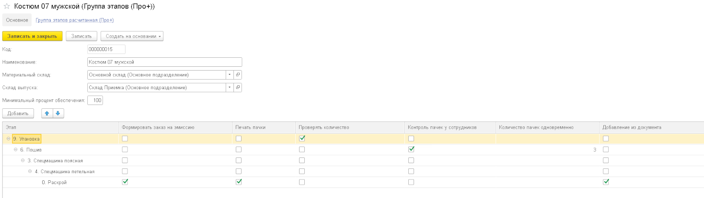Click the Добавить button
The image size is (704, 198).
coord(18,113)
